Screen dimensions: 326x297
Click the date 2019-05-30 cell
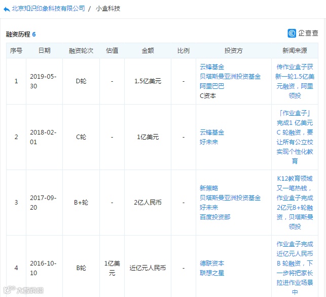point(43,81)
